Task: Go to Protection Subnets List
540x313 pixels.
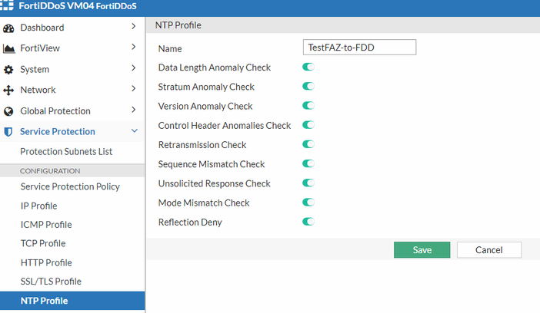Action: click(66, 152)
